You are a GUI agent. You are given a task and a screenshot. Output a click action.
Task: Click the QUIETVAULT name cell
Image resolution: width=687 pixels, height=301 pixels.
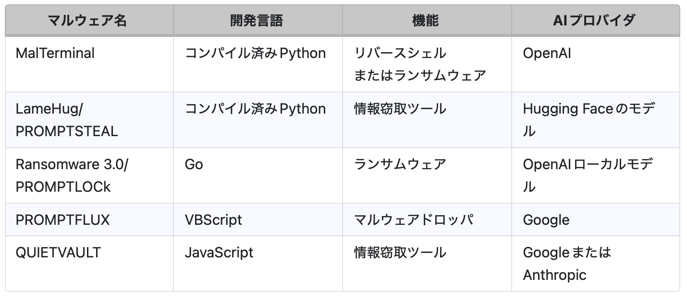point(58,253)
